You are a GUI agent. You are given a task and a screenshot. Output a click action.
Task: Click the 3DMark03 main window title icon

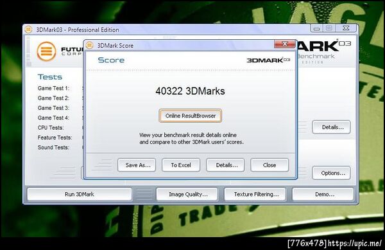tap(28, 30)
